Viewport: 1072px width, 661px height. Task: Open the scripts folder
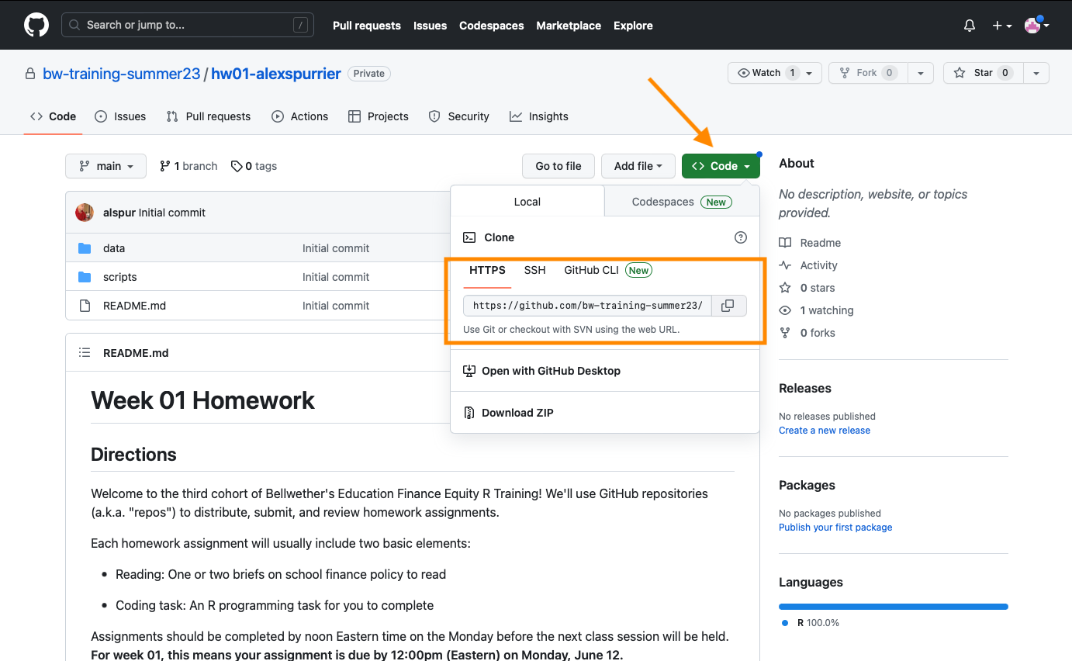(119, 277)
